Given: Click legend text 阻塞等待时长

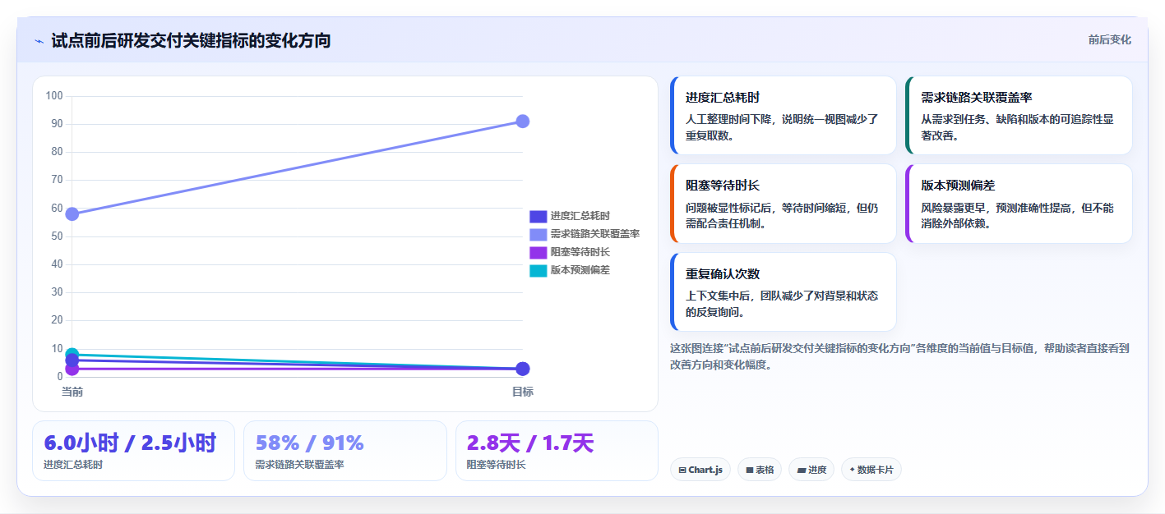Looking at the screenshot, I should [x=580, y=252].
